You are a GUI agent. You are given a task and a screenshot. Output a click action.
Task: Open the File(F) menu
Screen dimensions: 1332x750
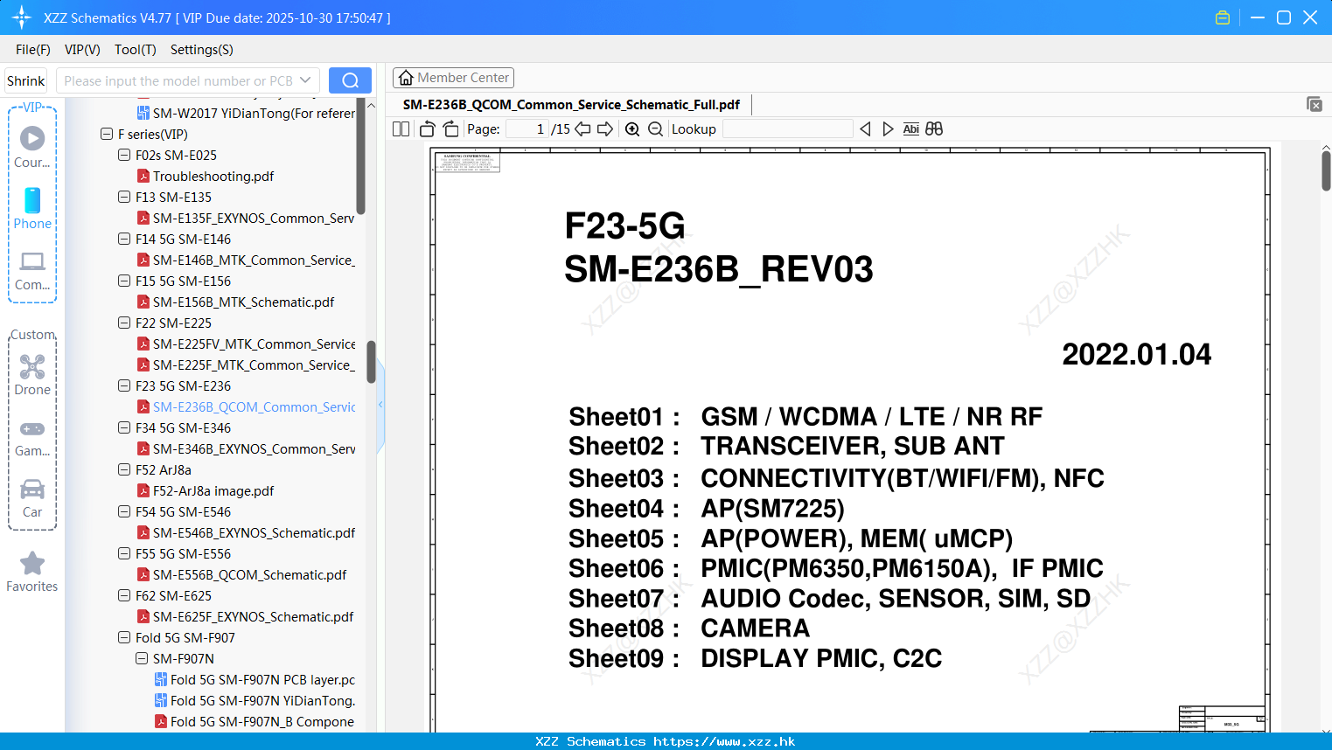click(33, 50)
